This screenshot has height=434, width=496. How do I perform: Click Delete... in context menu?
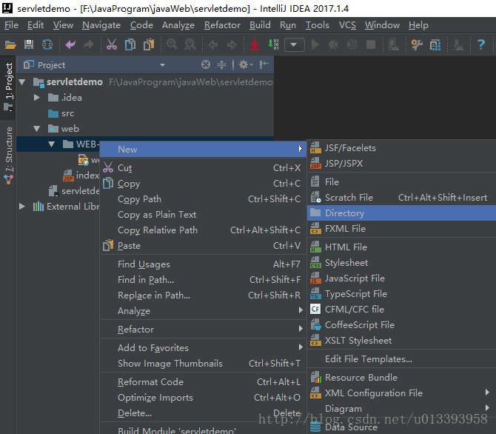203,413
